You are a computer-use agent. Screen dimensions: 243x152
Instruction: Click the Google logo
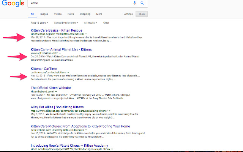click(x=13, y=3)
